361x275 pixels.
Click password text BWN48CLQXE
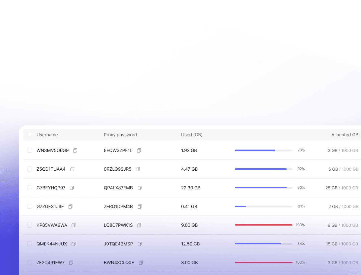119,263
